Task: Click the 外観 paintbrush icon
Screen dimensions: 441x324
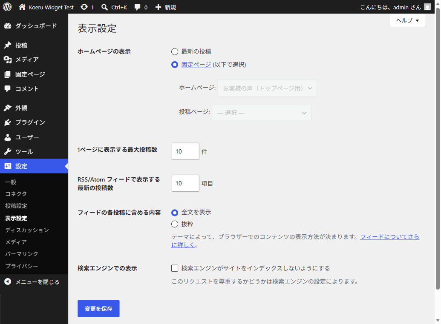Action: coord(8,108)
